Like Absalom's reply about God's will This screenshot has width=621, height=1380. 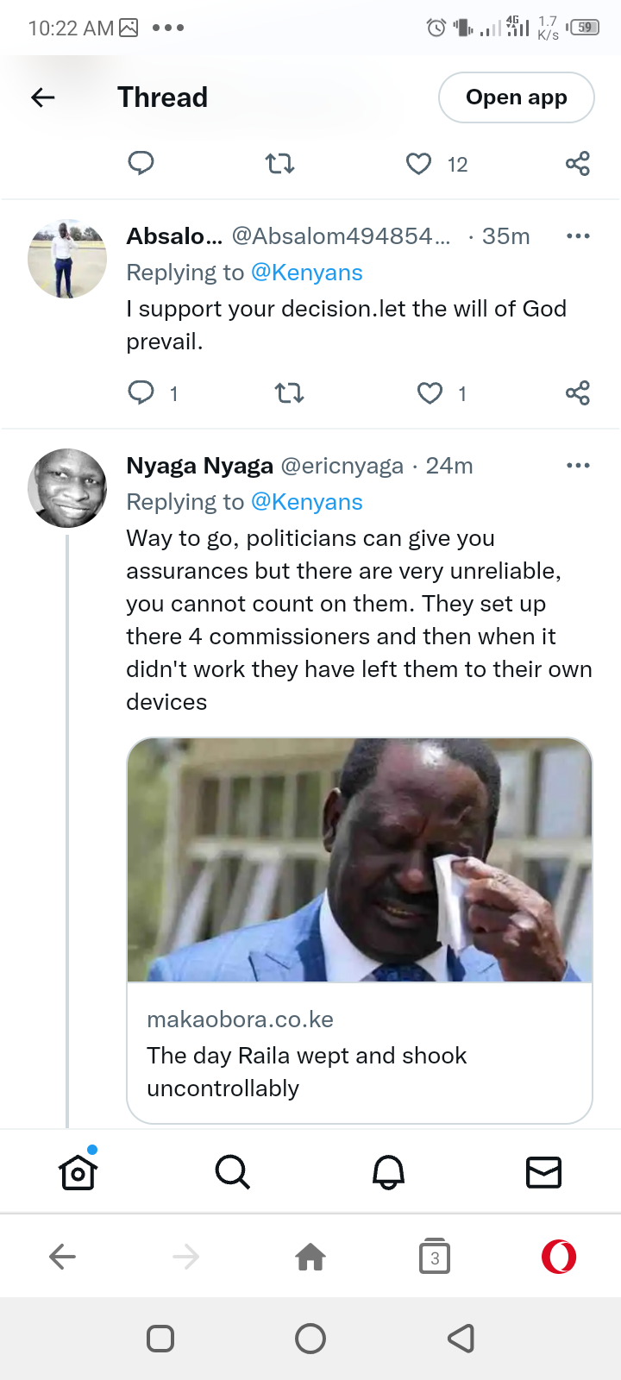tap(430, 393)
